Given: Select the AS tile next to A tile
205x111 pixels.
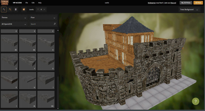Looking at the screenshot, I should pyautogui.click(x=28, y=43).
